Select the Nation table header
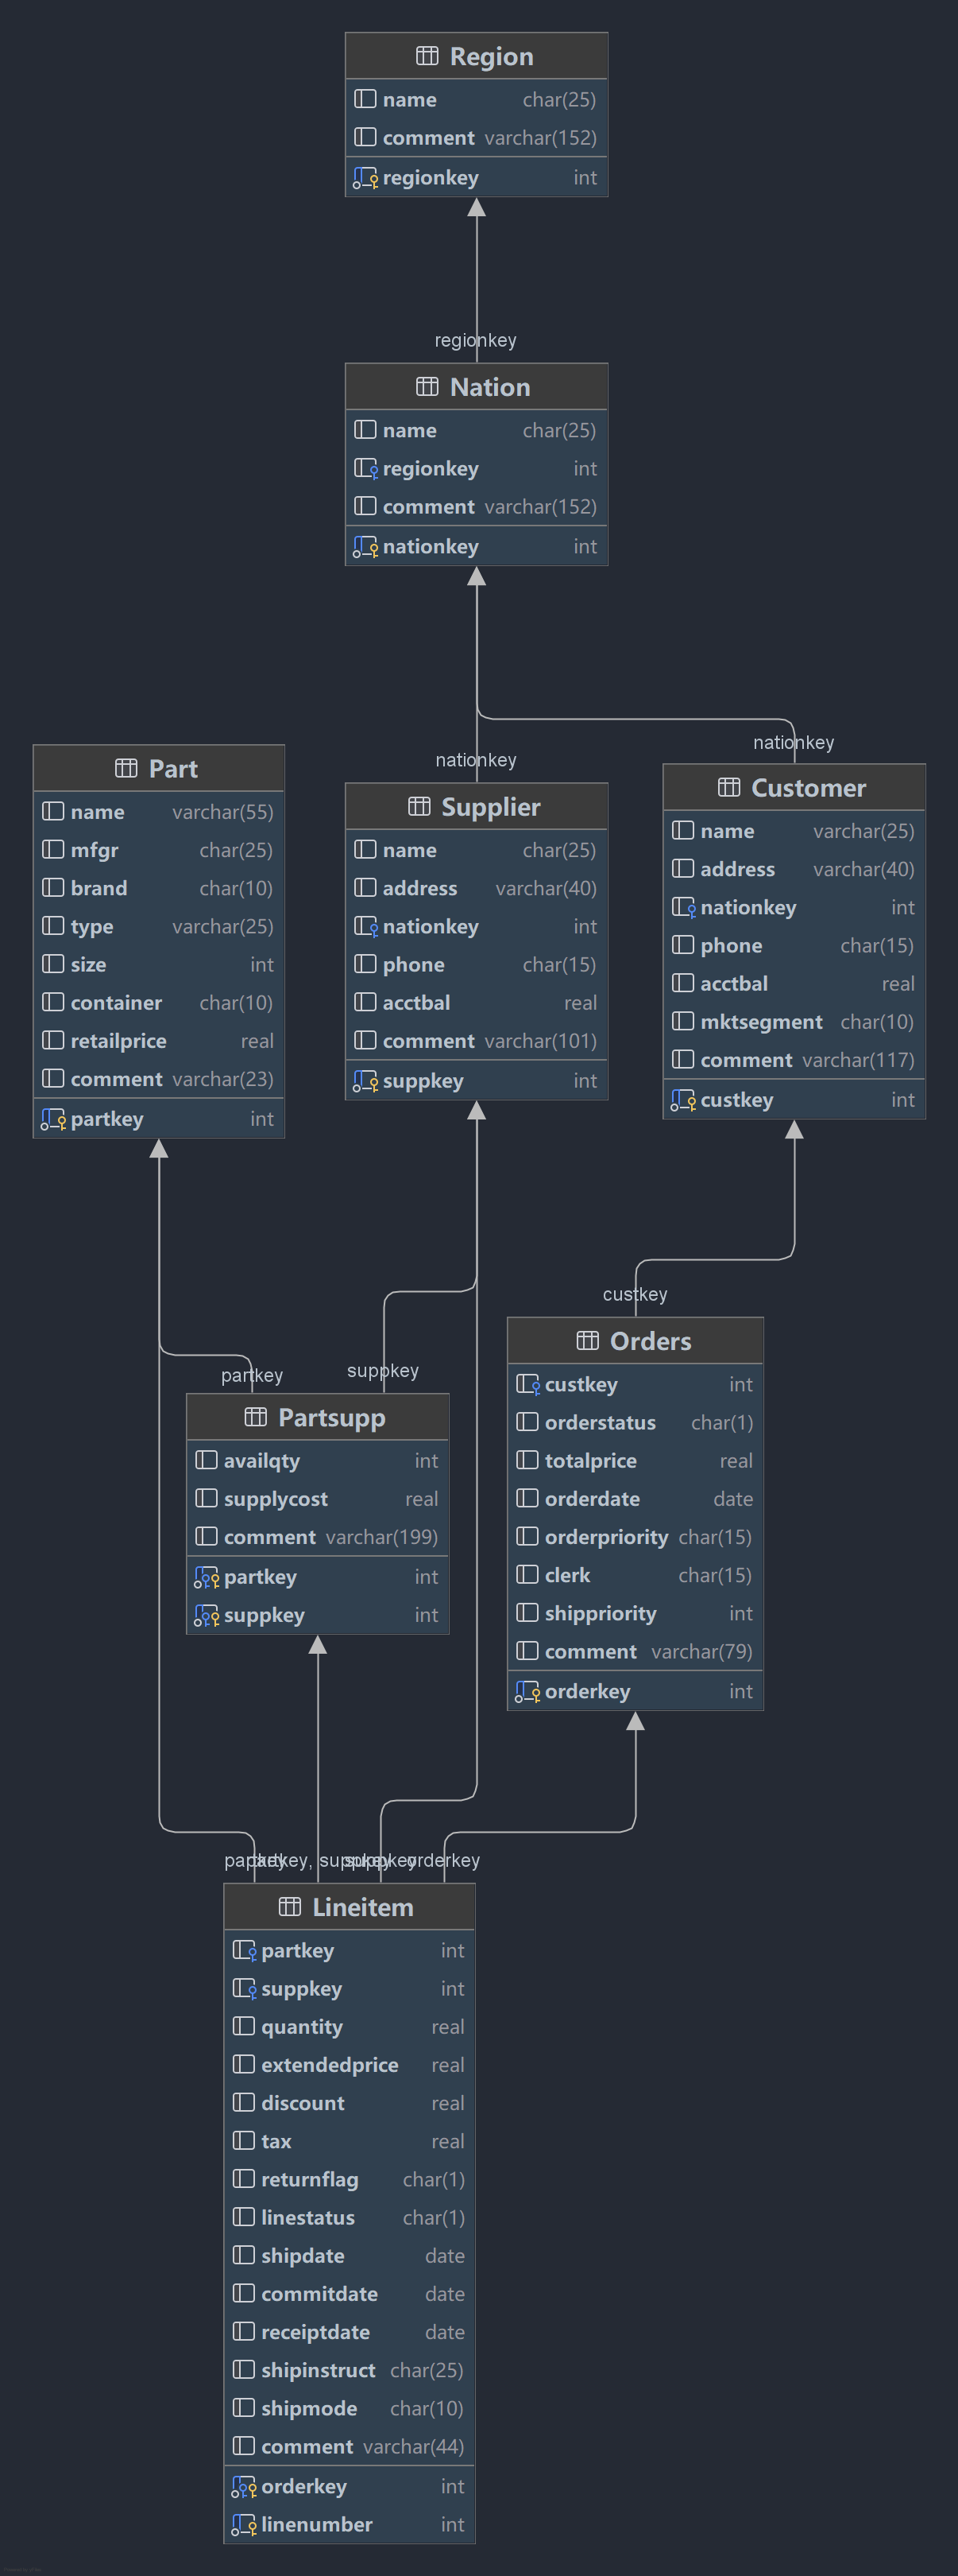Image resolution: width=958 pixels, height=2576 pixels. coord(476,387)
